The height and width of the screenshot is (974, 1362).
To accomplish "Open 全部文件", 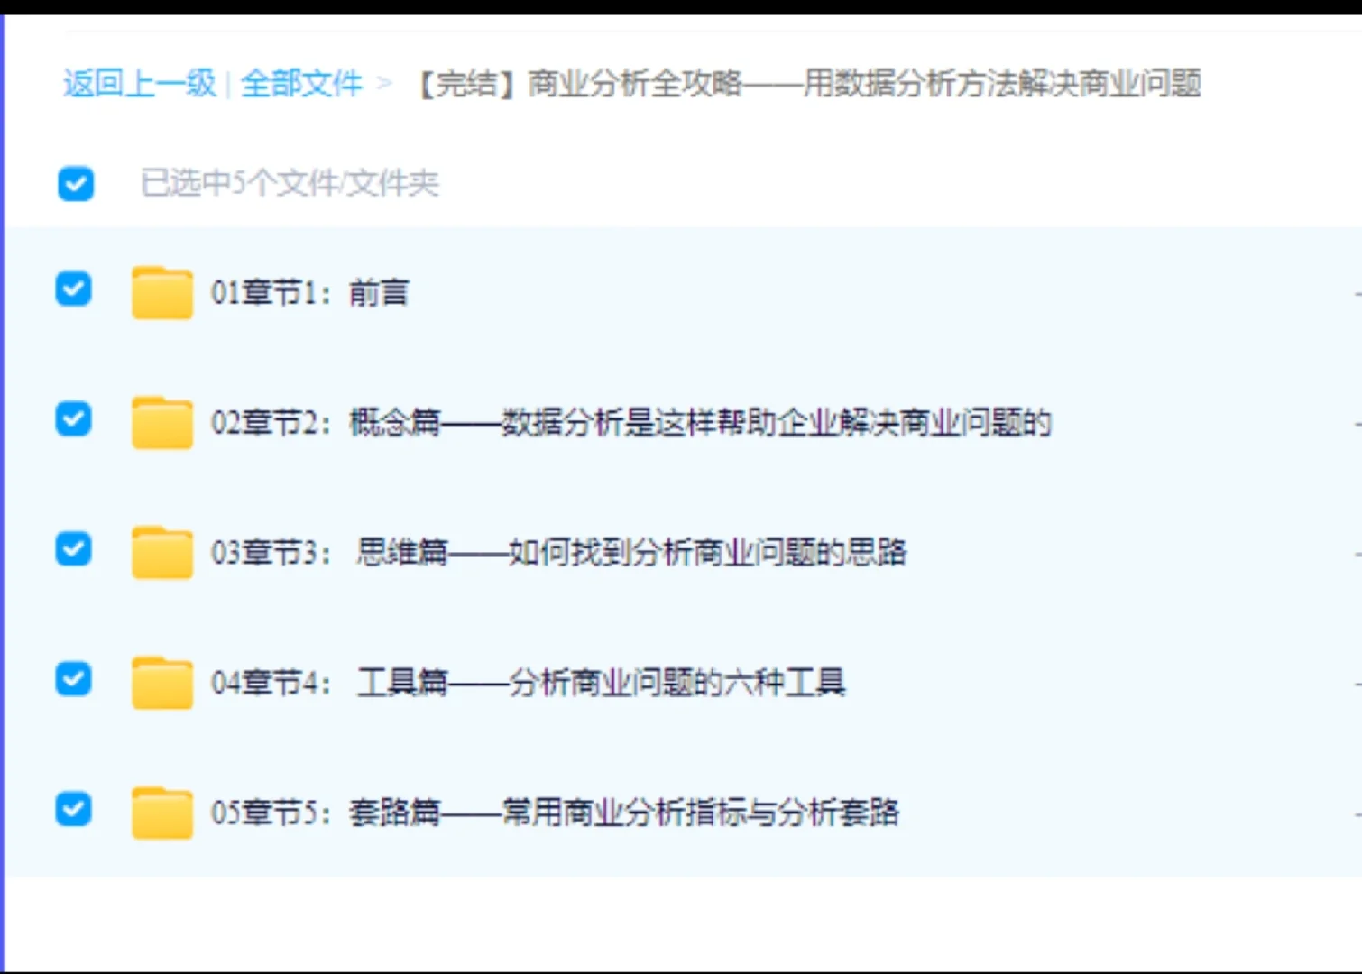I will 302,84.
